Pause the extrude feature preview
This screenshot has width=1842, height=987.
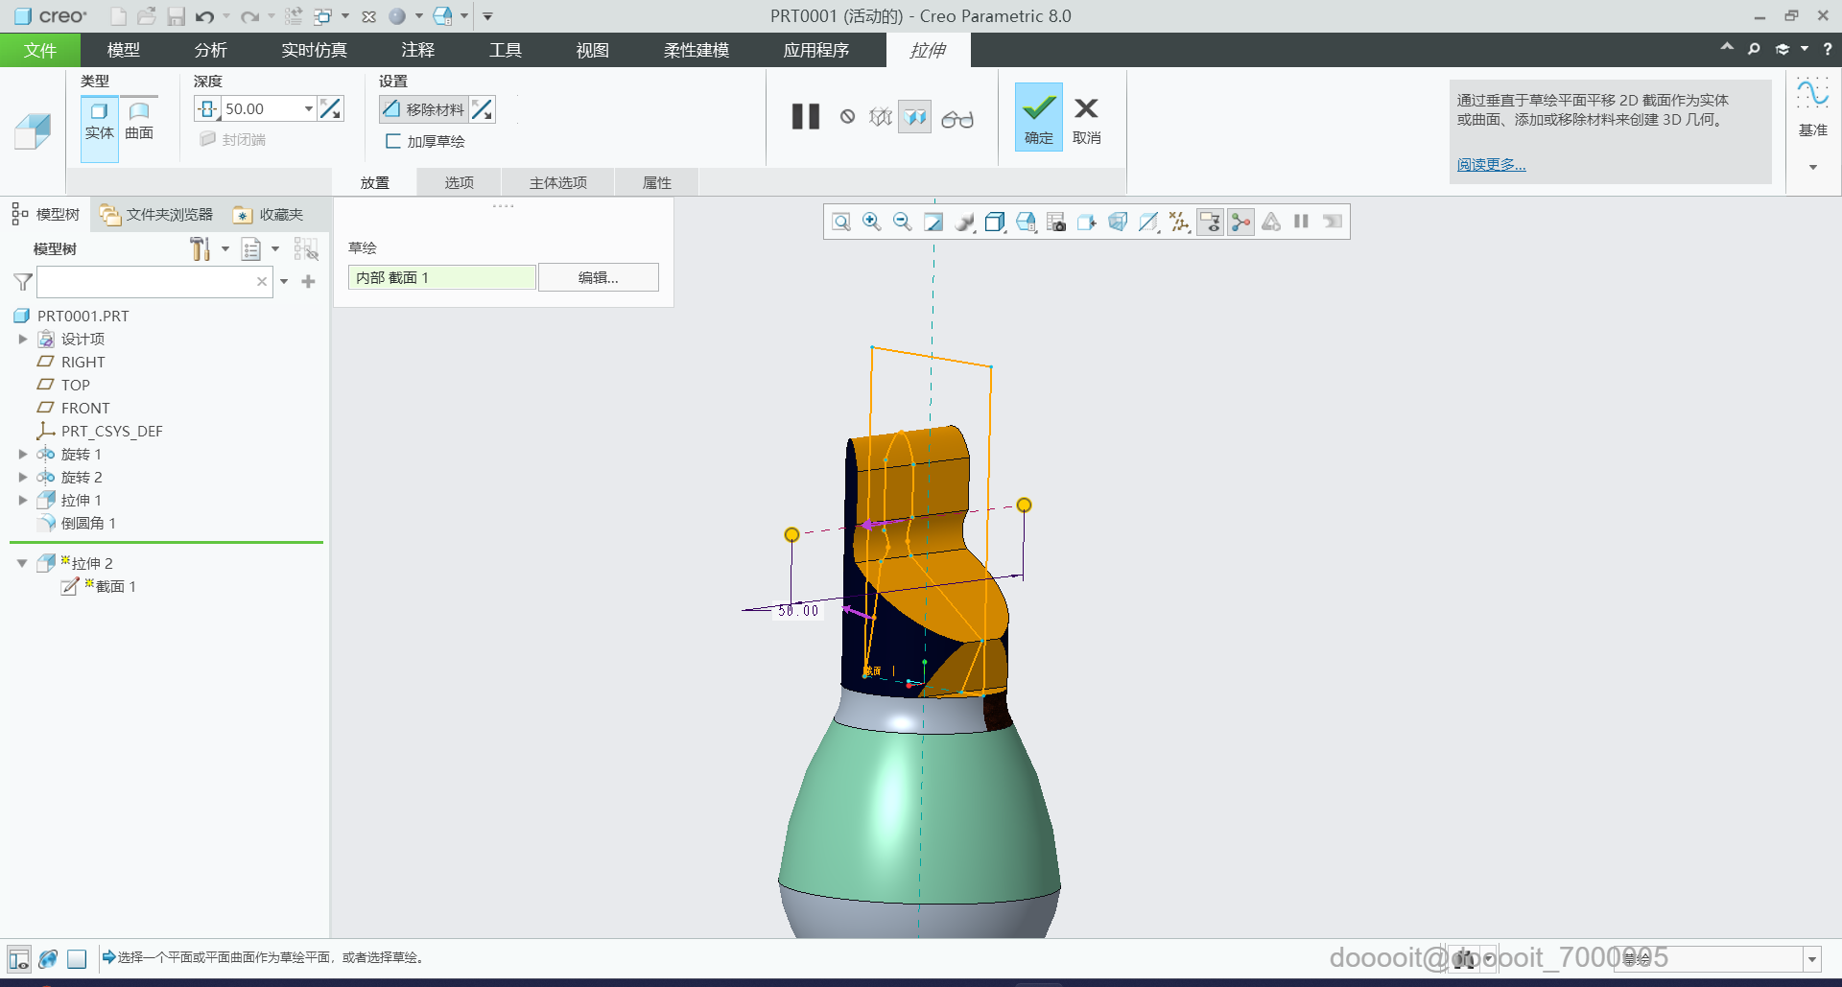805,117
